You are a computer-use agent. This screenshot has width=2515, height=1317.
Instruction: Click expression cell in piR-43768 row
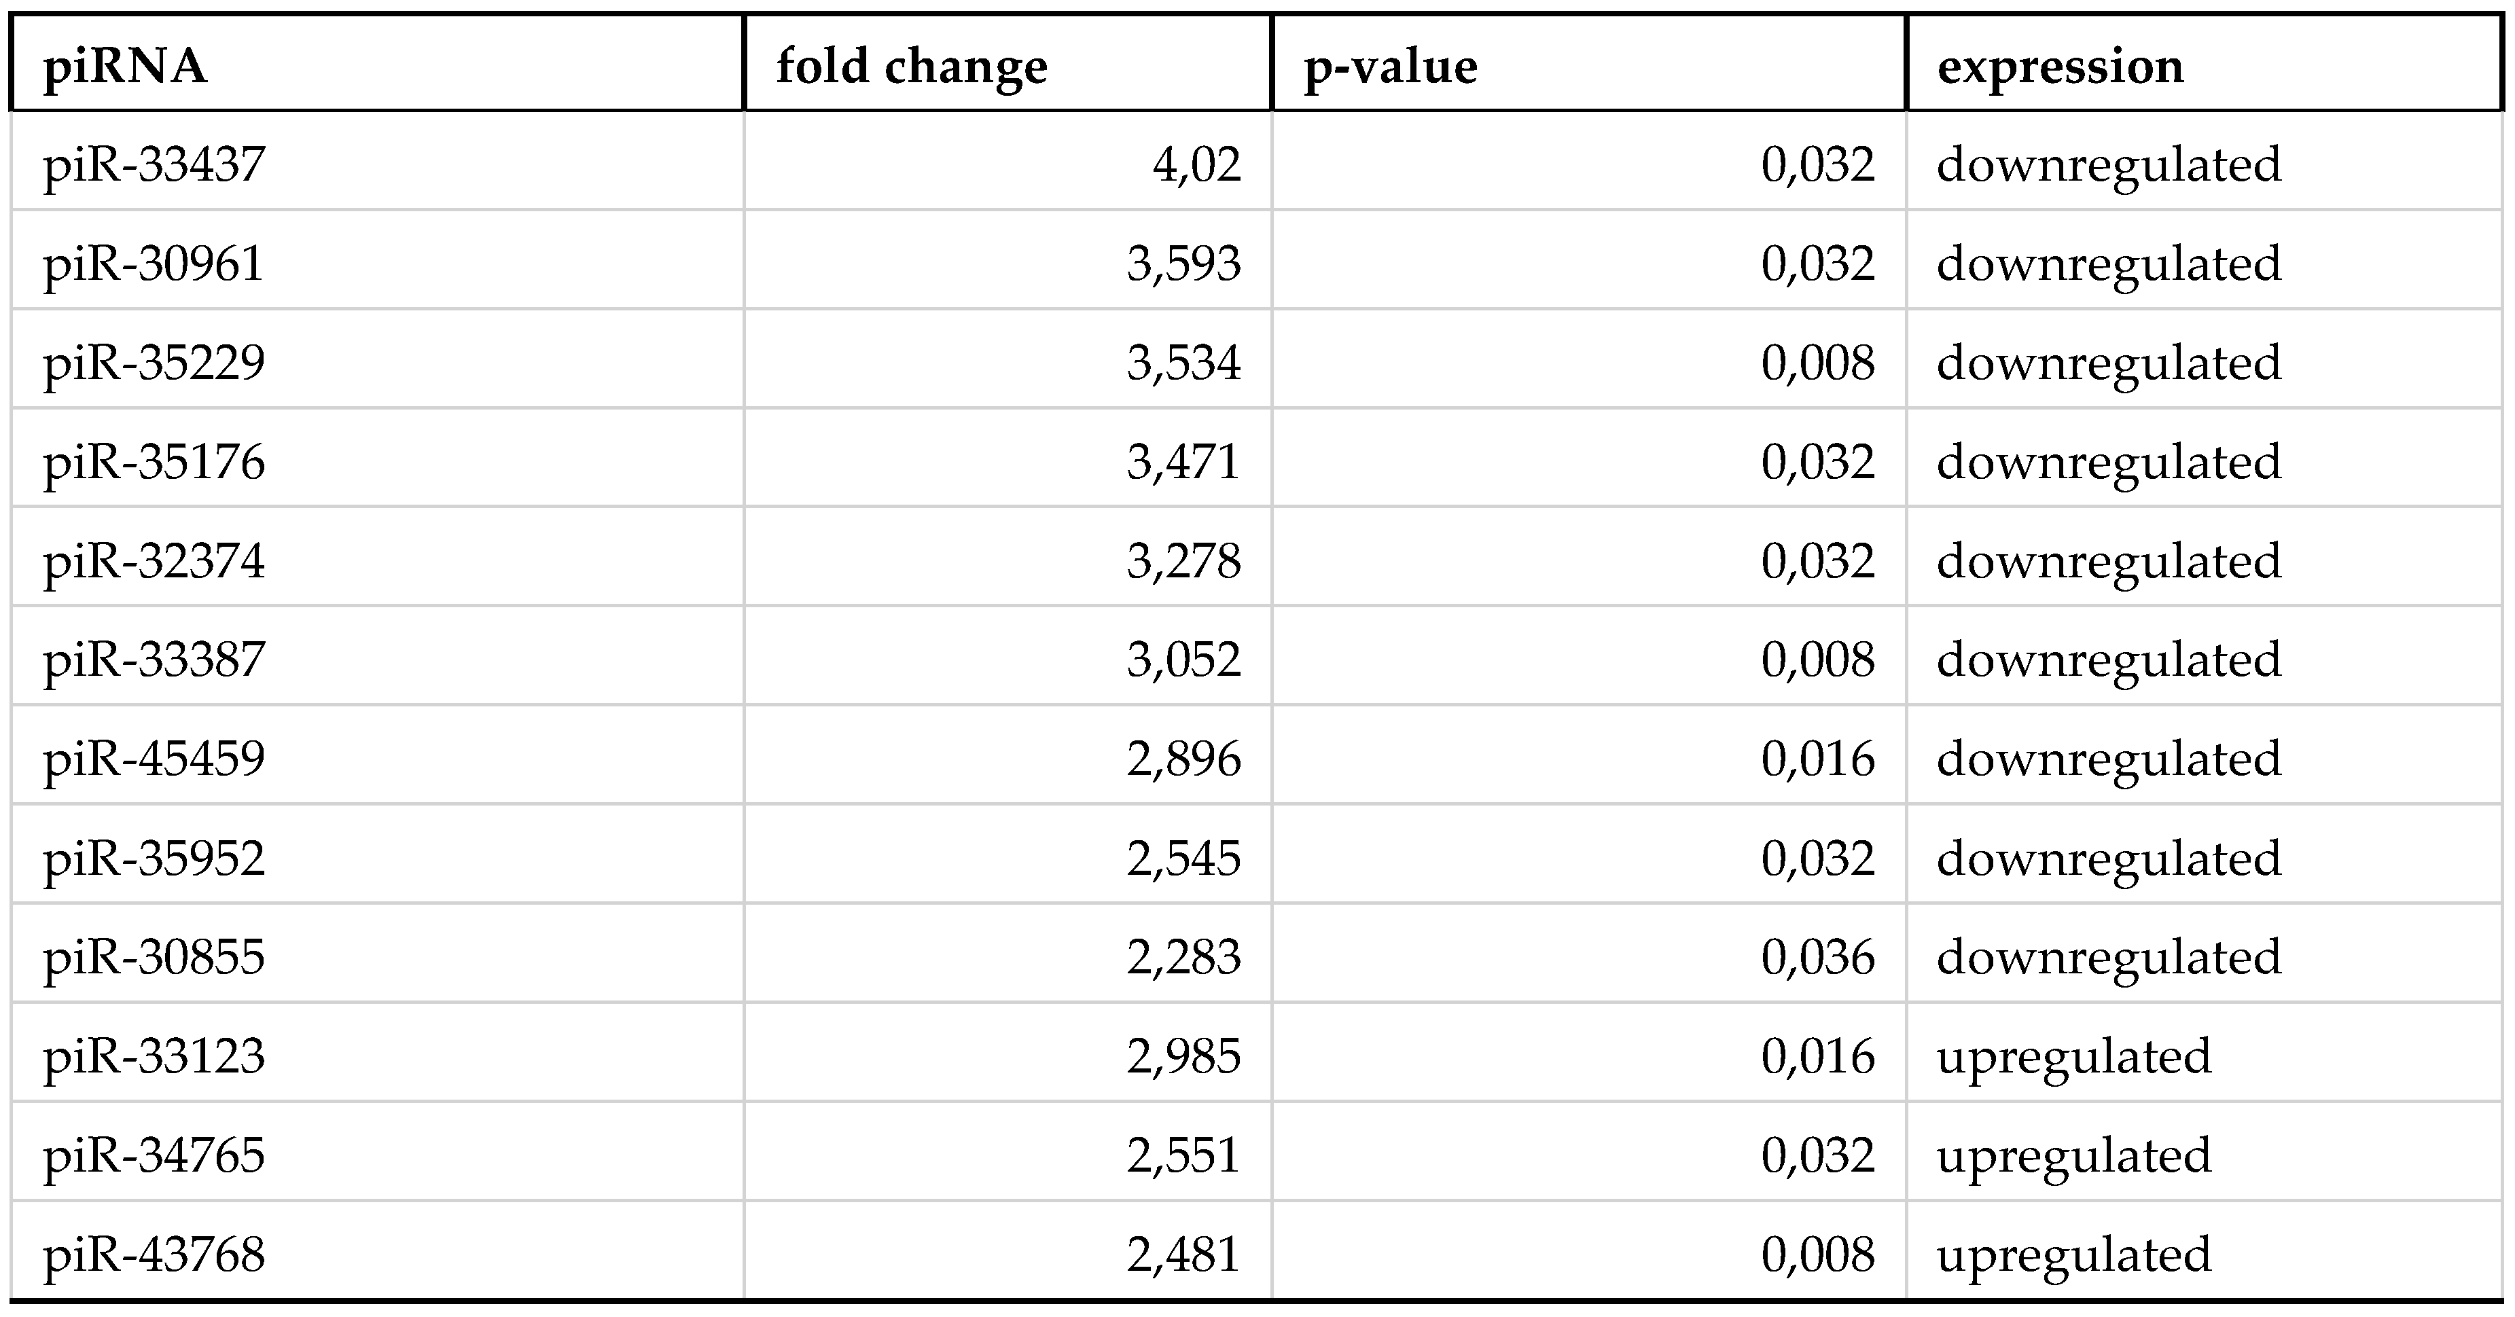pos(2073,1255)
